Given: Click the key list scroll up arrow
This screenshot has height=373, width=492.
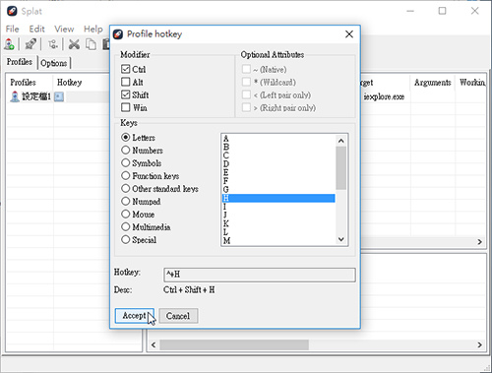Looking at the screenshot, I should coord(341,141).
